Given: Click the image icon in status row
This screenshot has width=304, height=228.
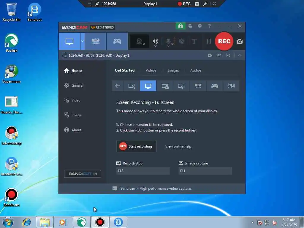Looking at the screenshot, I should pos(219,56).
